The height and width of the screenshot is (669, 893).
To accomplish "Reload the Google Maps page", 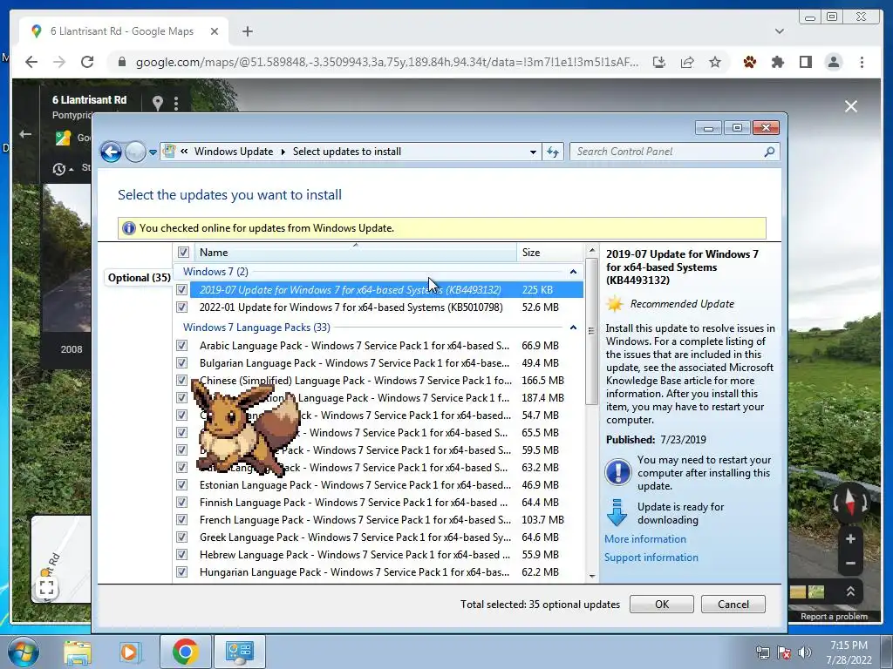I will (x=87, y=62).
